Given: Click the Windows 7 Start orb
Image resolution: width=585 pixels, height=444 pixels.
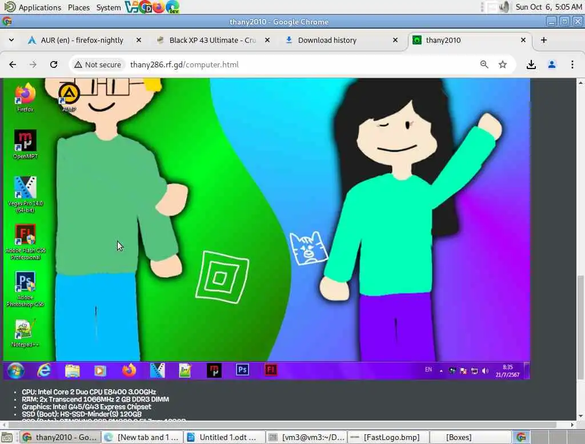Looking at the screenshot, I should coord(15,370).
